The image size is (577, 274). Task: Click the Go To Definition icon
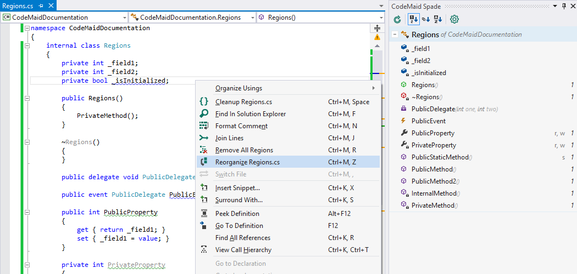click(x=204, y=226)
